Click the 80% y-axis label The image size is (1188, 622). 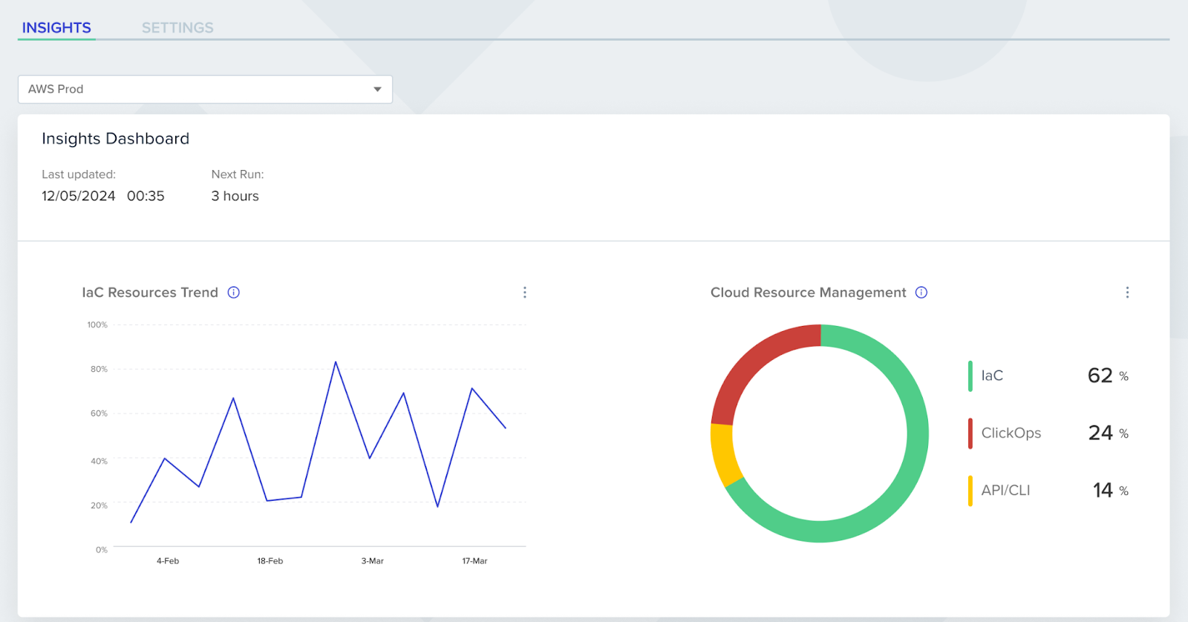pyautogui.click(x=99, y=369)
